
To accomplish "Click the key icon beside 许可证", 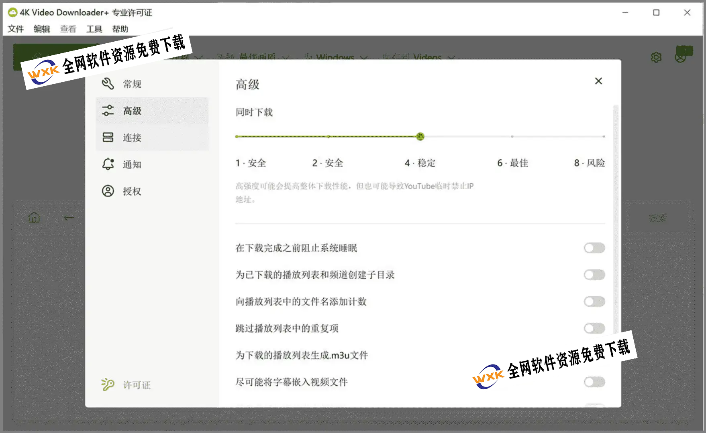I will point(108,384).
